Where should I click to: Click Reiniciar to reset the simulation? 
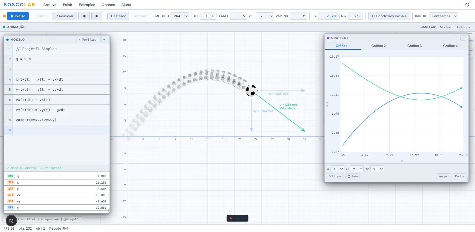(x=64, y=16)
